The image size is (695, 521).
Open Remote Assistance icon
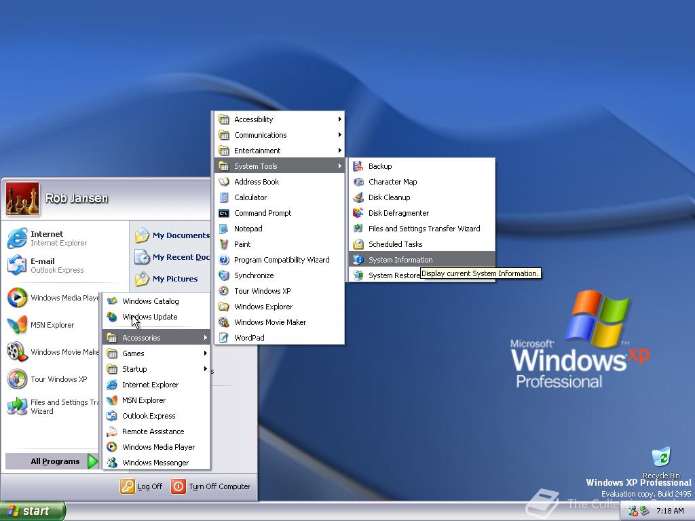[112, 431]
